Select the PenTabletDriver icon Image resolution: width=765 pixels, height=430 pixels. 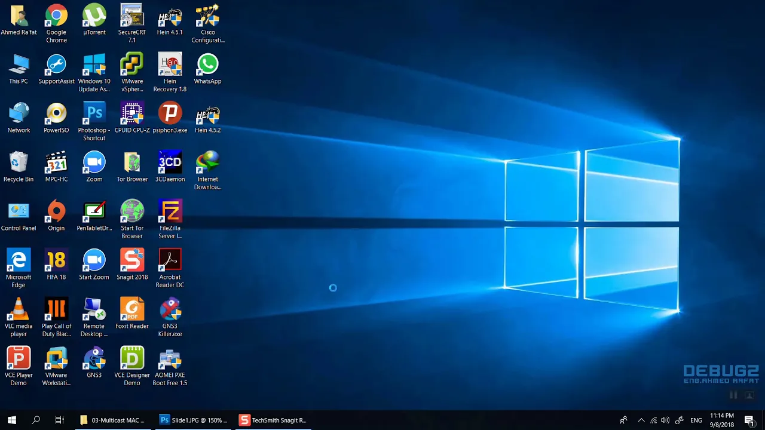(94, 216)
